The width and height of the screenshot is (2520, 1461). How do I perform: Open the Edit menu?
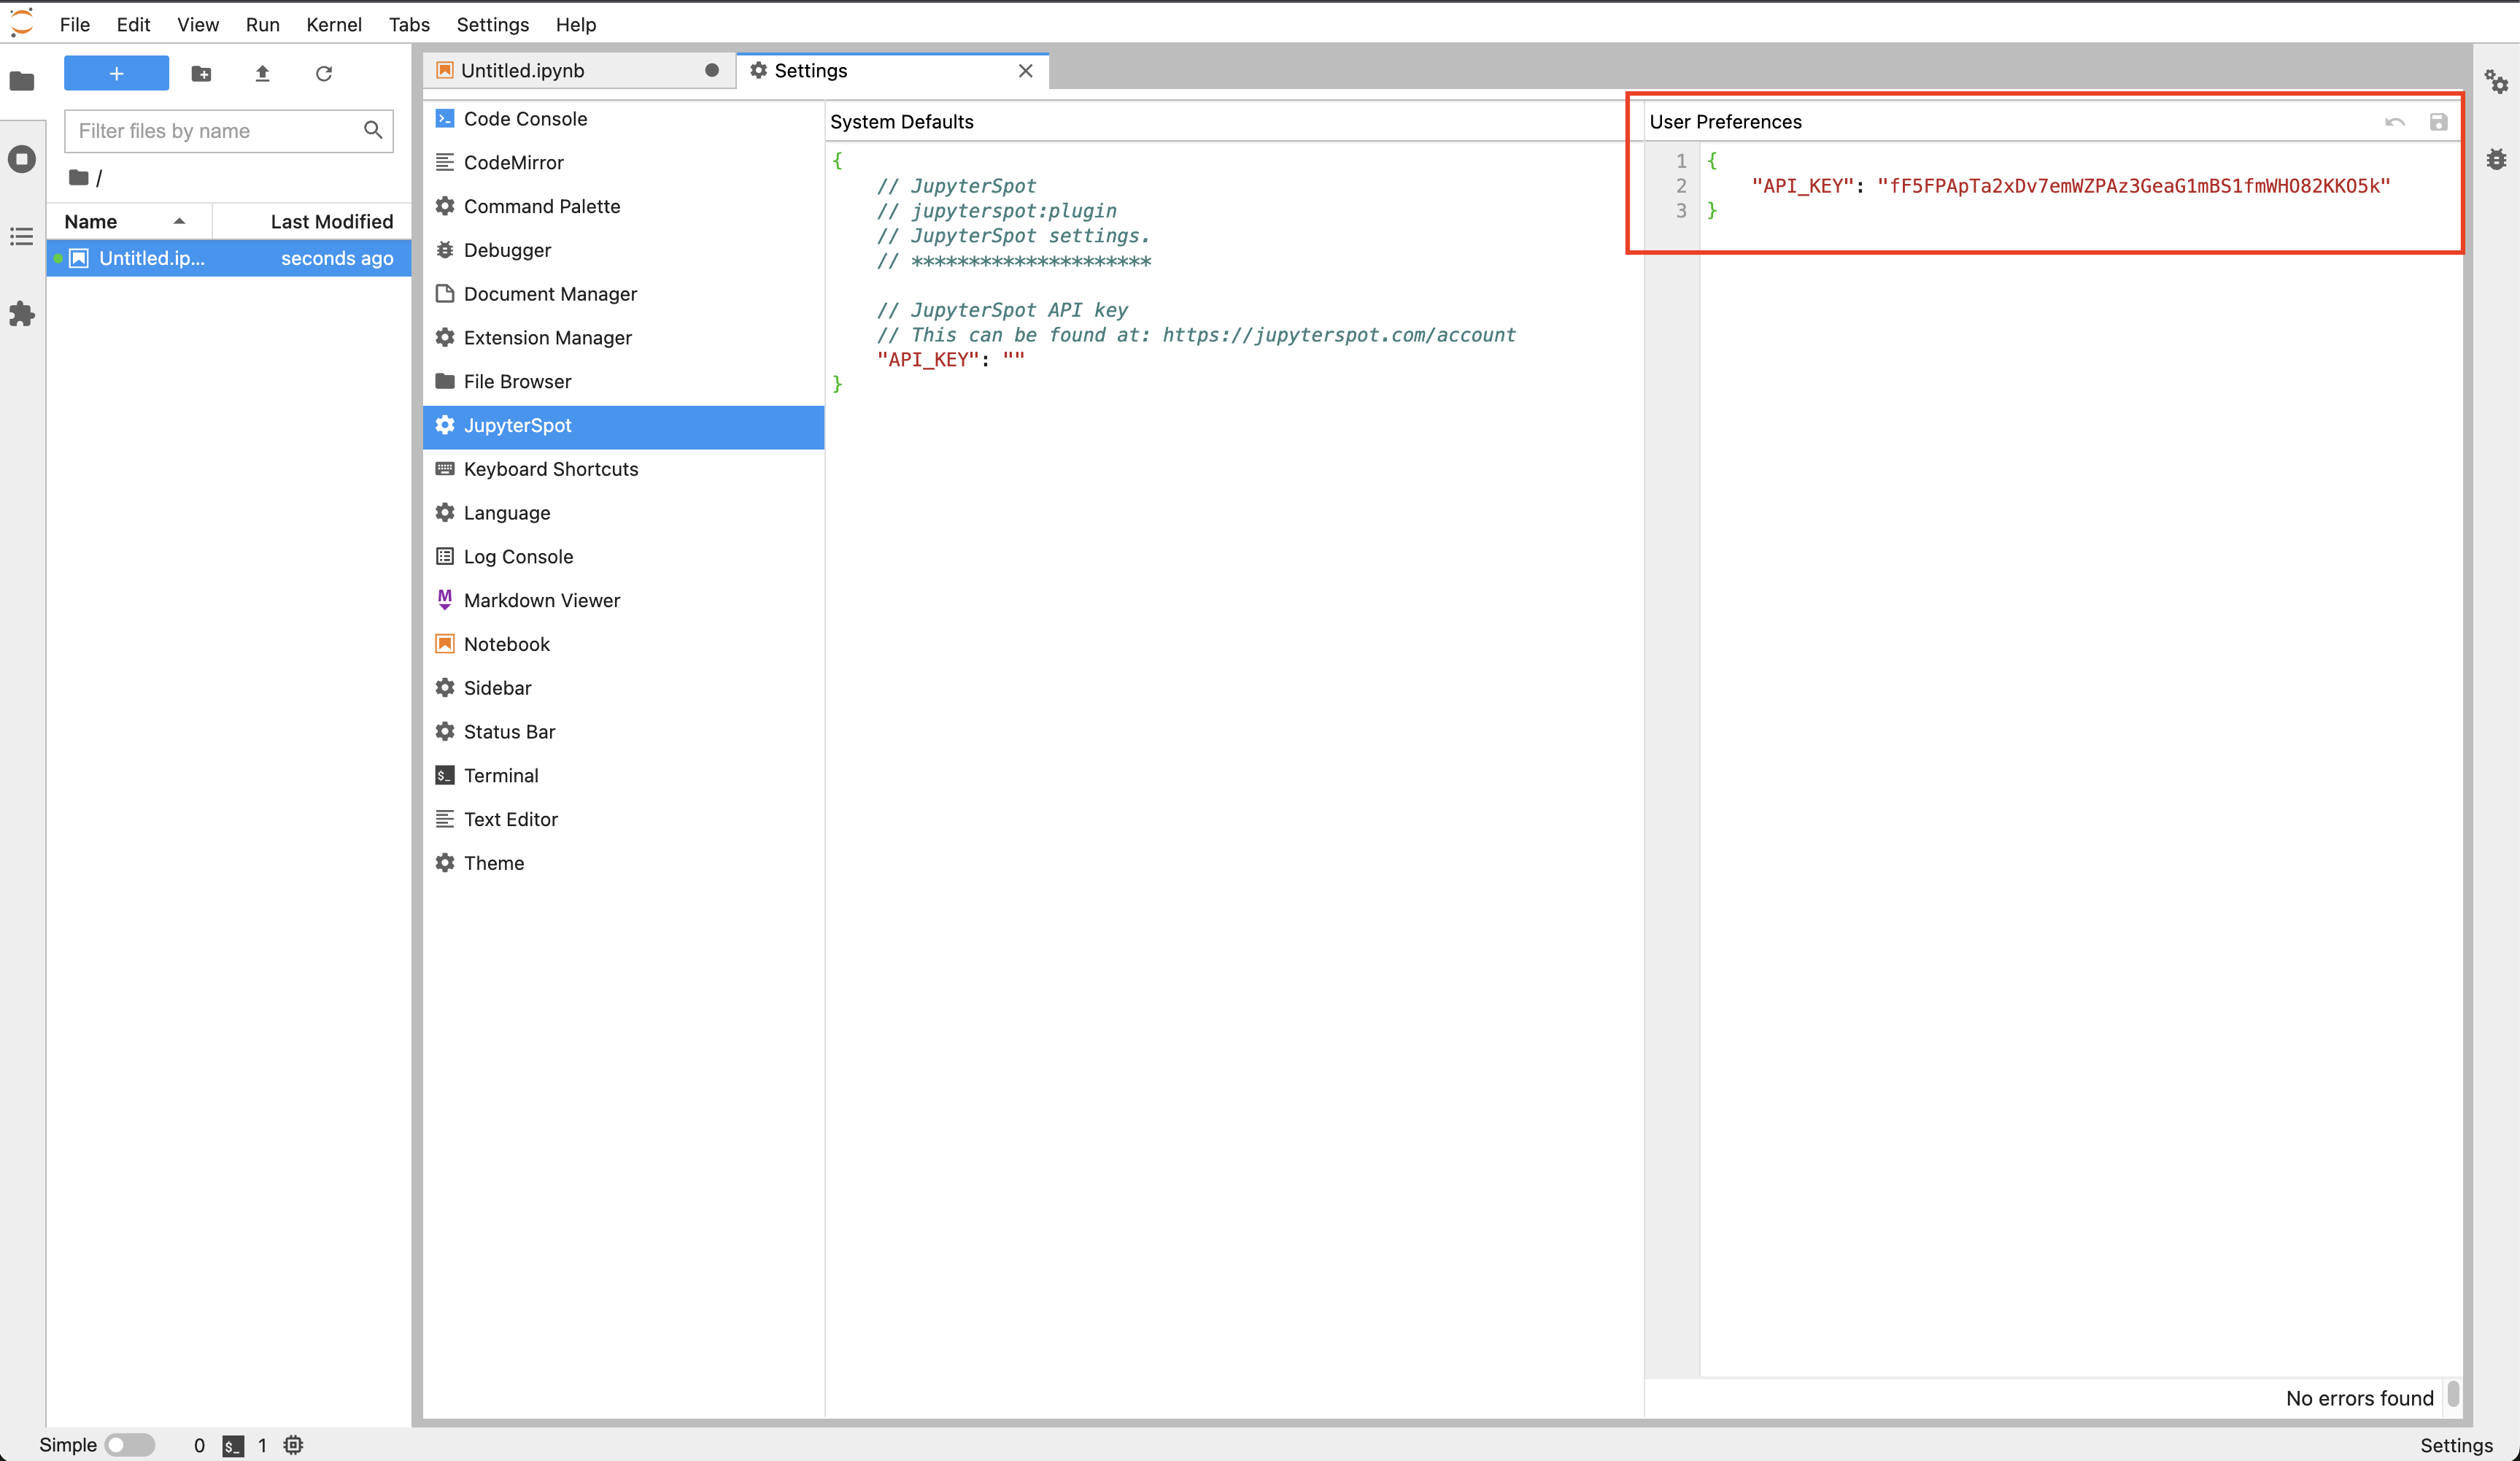133,24
